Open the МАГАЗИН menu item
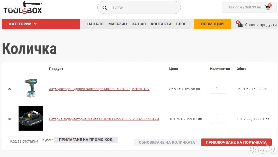The width and height of the screenshot is (278, 157). pos(118,24)
